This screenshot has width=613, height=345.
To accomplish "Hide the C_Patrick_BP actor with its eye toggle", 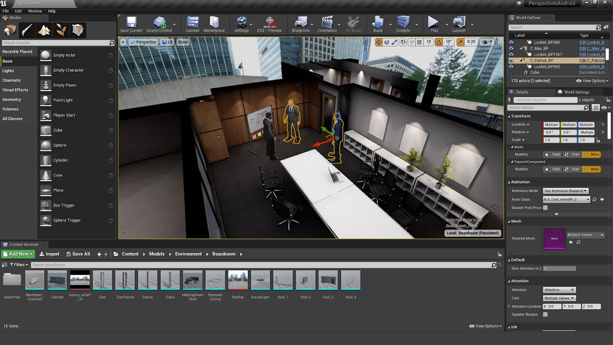I will tap(511, 60).
